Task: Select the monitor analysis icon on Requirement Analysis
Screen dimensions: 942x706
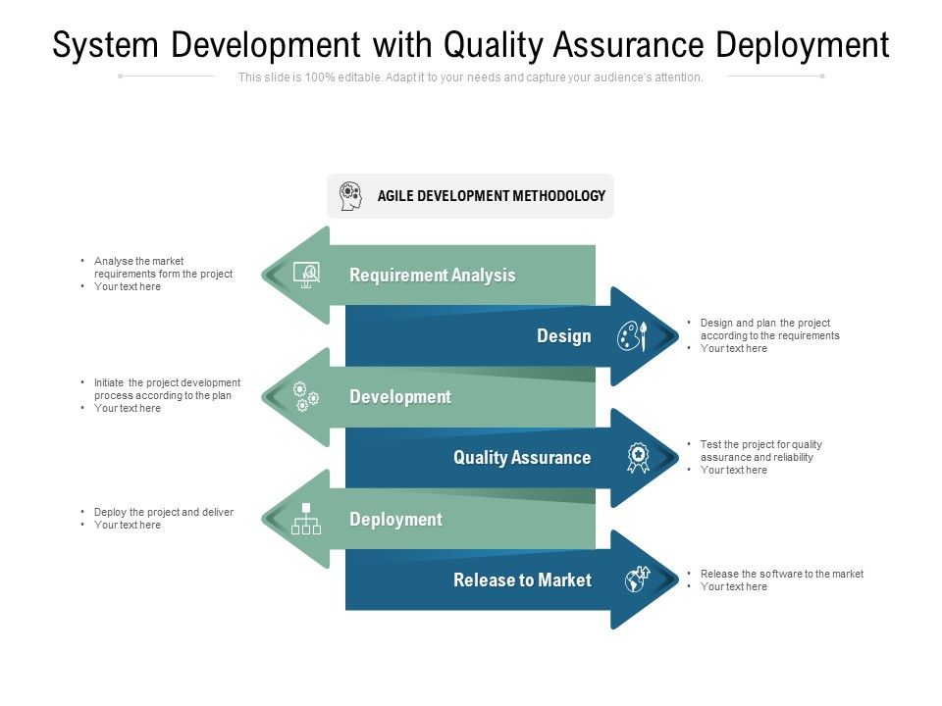Action: pyautogui.click(x=306, y=275)
